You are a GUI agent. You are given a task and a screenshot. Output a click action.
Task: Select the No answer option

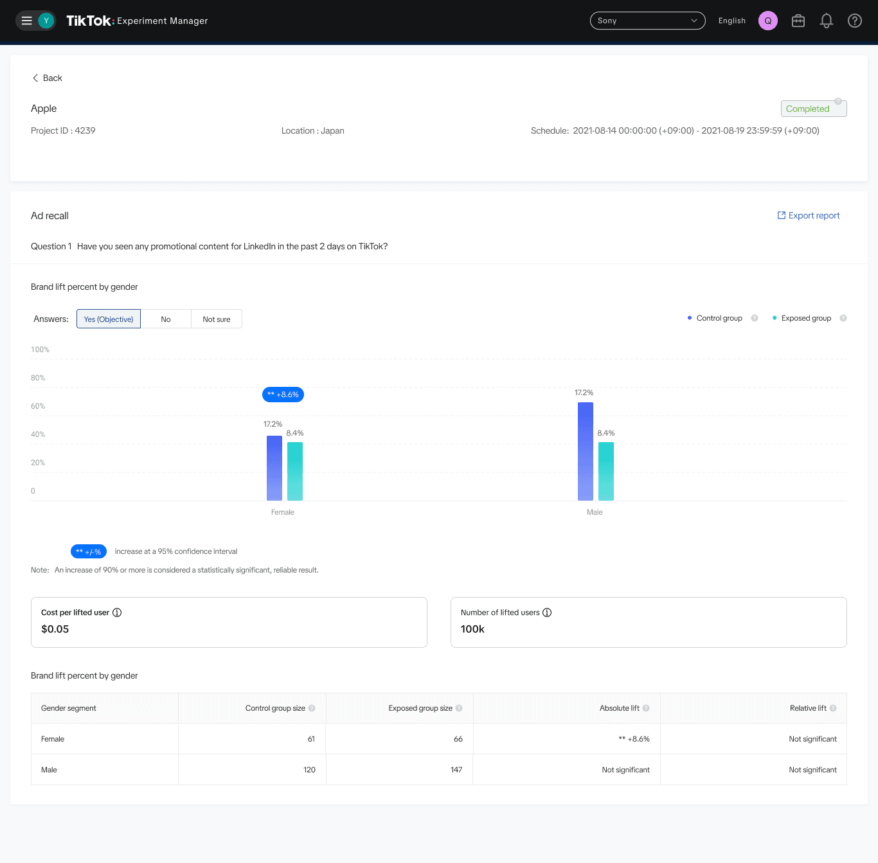tap(166, 319)
